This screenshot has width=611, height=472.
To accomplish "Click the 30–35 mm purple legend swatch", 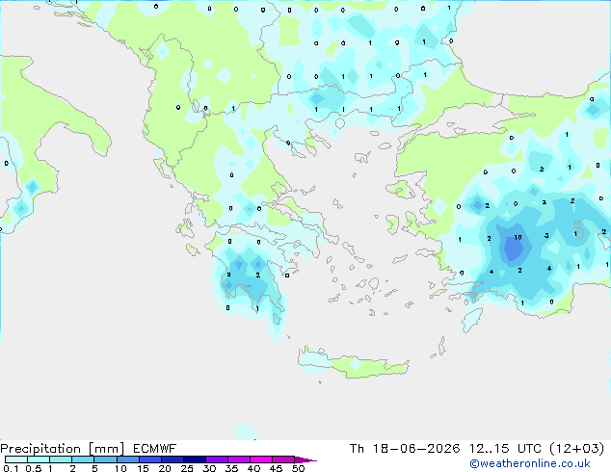I will click(x=217, y=459).
